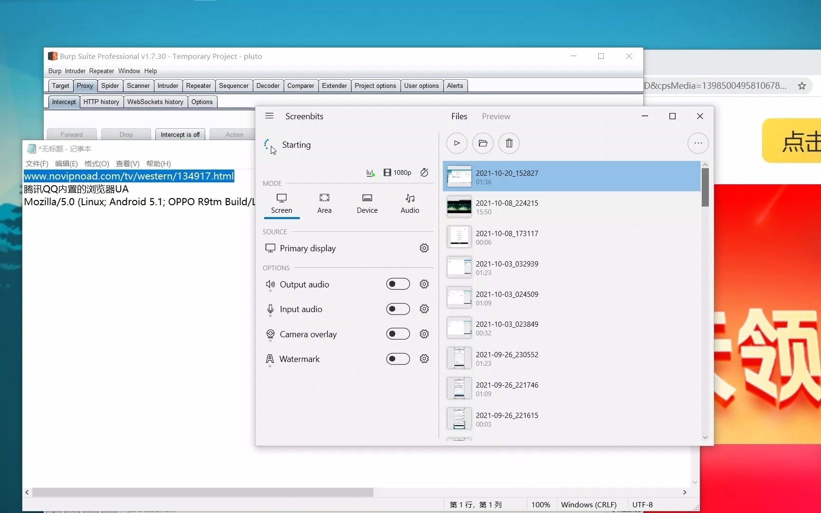Open the Repeater tab in Burp Suite
The height and width of the screenshot is (513, 821).
coord(199,85)
